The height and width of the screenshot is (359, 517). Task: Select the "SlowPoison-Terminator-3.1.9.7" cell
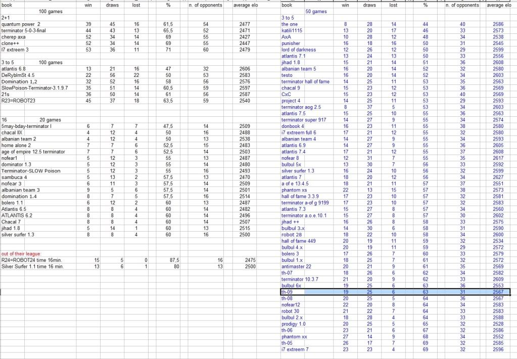pyautogui.click(x=35, y=88)
